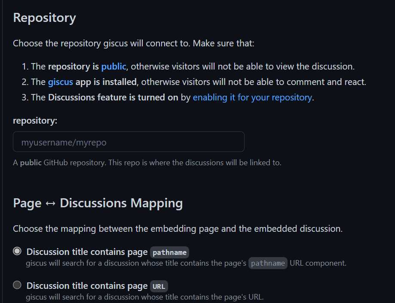Focus the myusername/myrepo repository input field

pos(129,142)
